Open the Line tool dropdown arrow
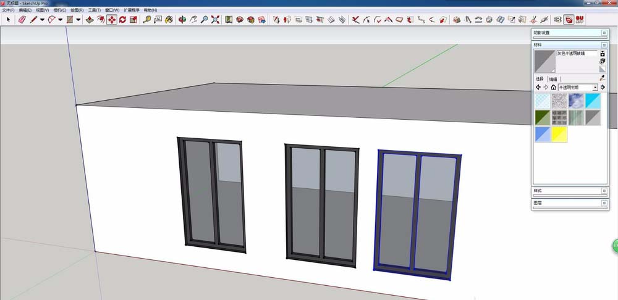Image resolution: width=618 pixels, height=300 pixels. point(42,19)
